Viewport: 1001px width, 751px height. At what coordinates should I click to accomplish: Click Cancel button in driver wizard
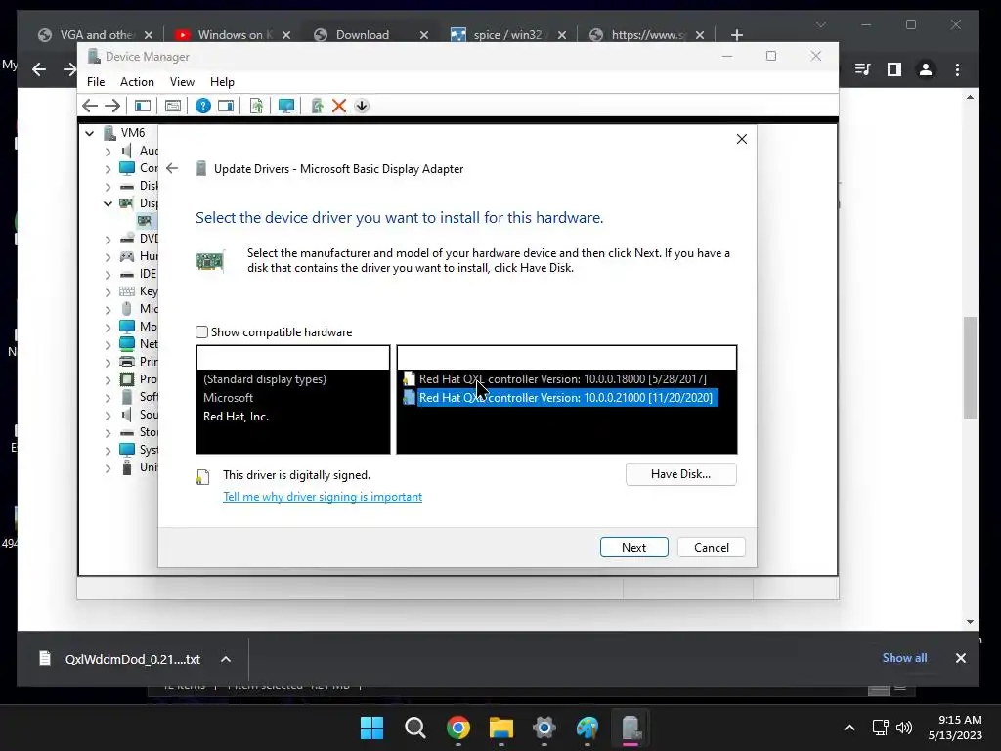tap(712, 548)
